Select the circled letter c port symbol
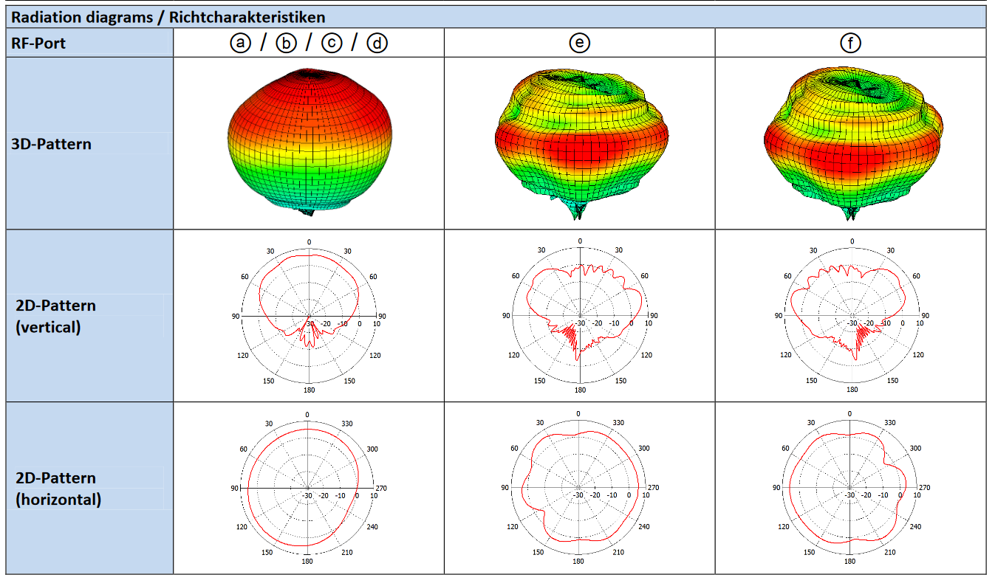Viewport: 995px width, 586px height. 332,44
